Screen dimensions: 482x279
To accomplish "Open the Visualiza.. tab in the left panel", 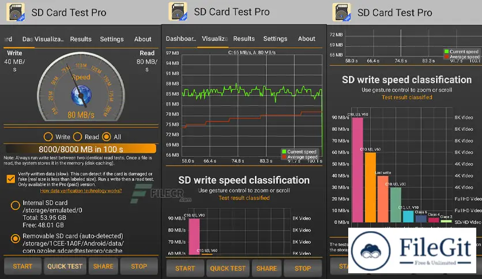I will tap(49, 39).
